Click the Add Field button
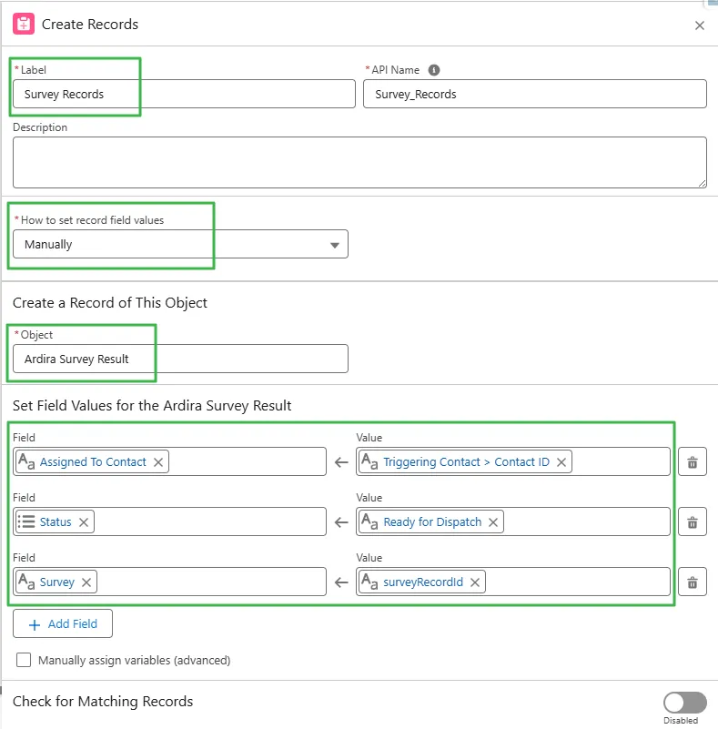Screen dimensions: 718x729 62,623
